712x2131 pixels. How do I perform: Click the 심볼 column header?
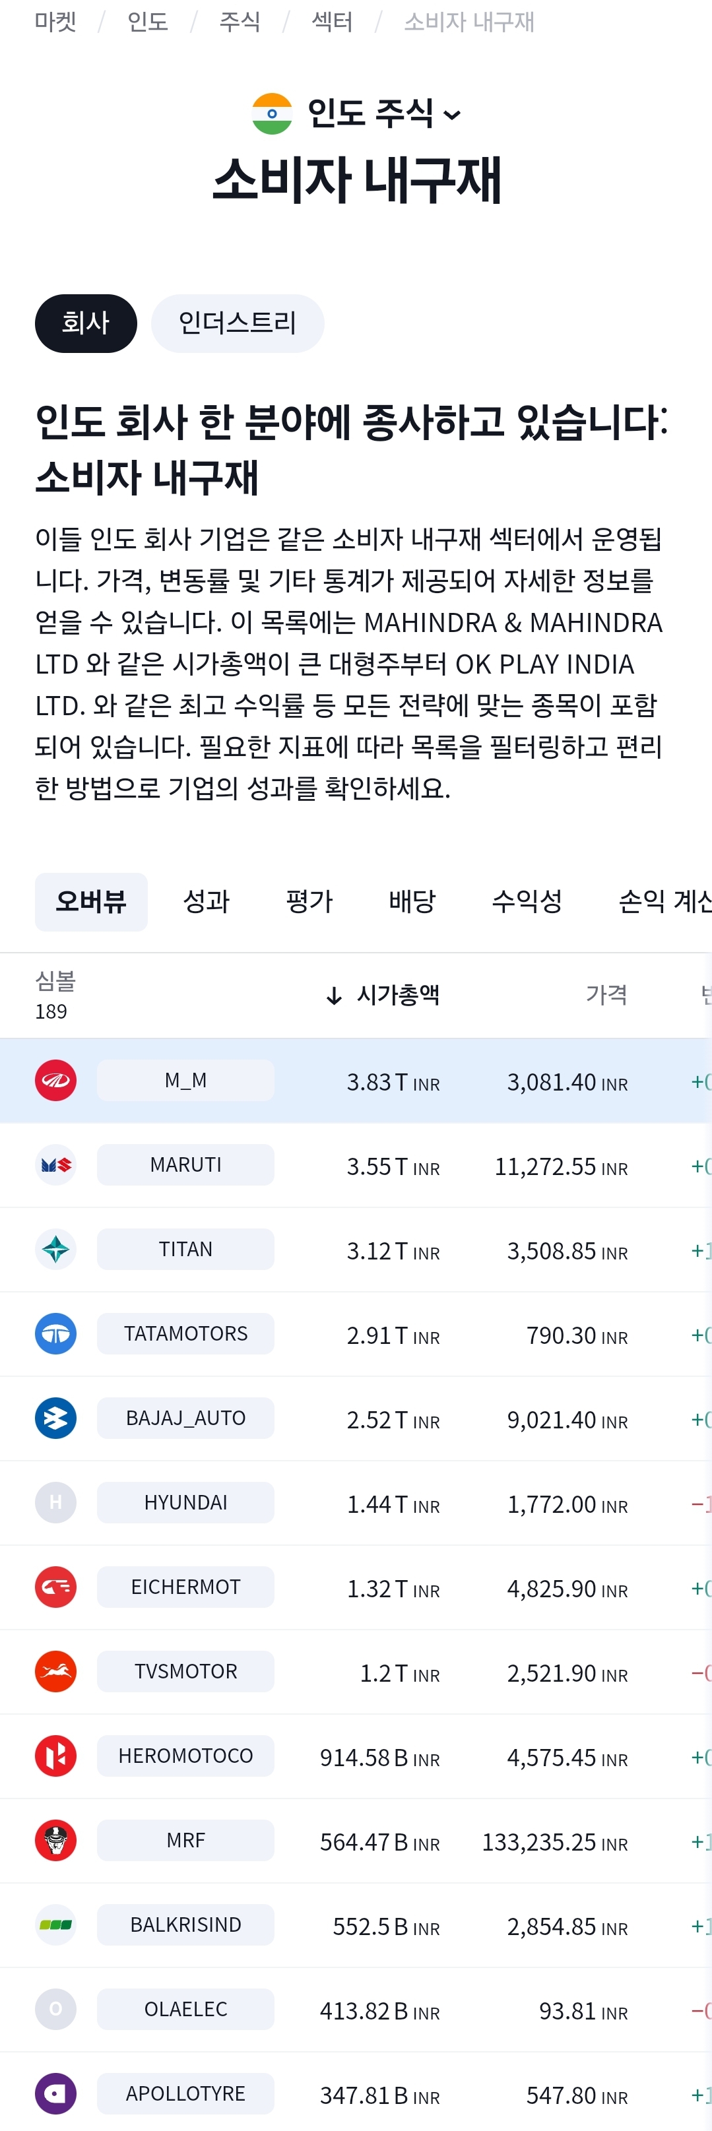[x=55, y=981]
